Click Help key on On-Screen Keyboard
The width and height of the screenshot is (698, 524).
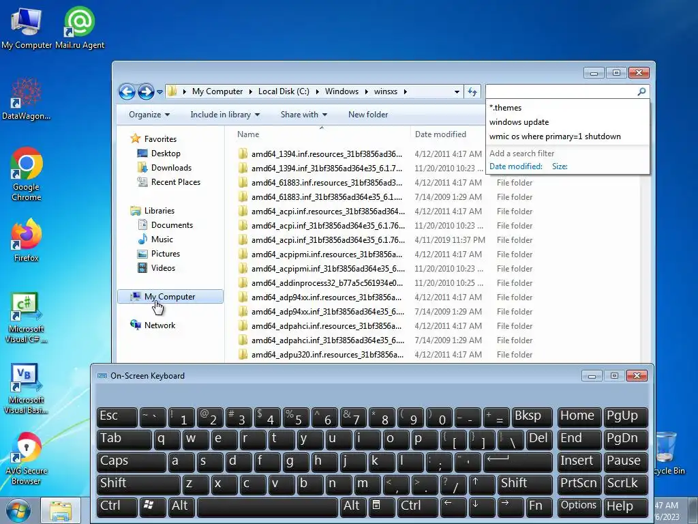[x=625, y=507]
